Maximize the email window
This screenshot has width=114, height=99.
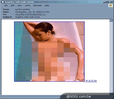pyautogui.click(x=107, y=2)
